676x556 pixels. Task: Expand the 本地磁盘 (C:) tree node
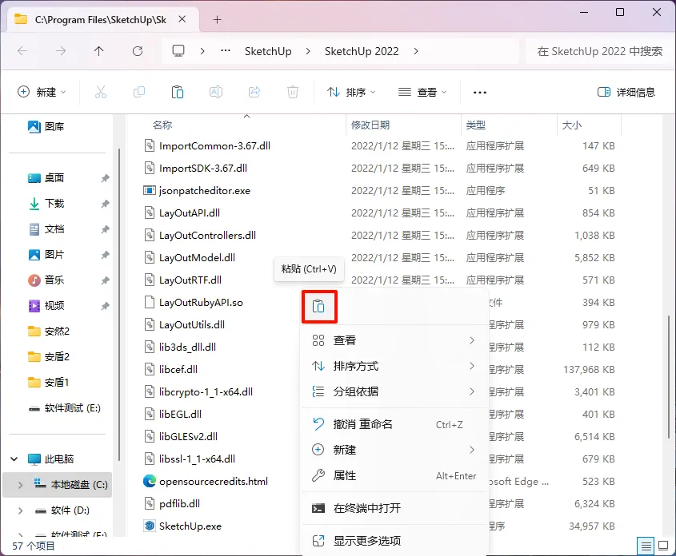(20, 485)
